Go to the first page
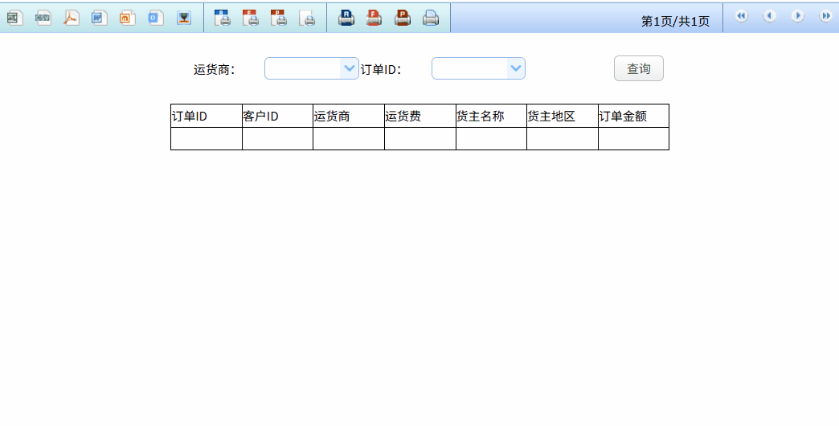Viewport: 839px width, 426px height. (x=741, y=16)
